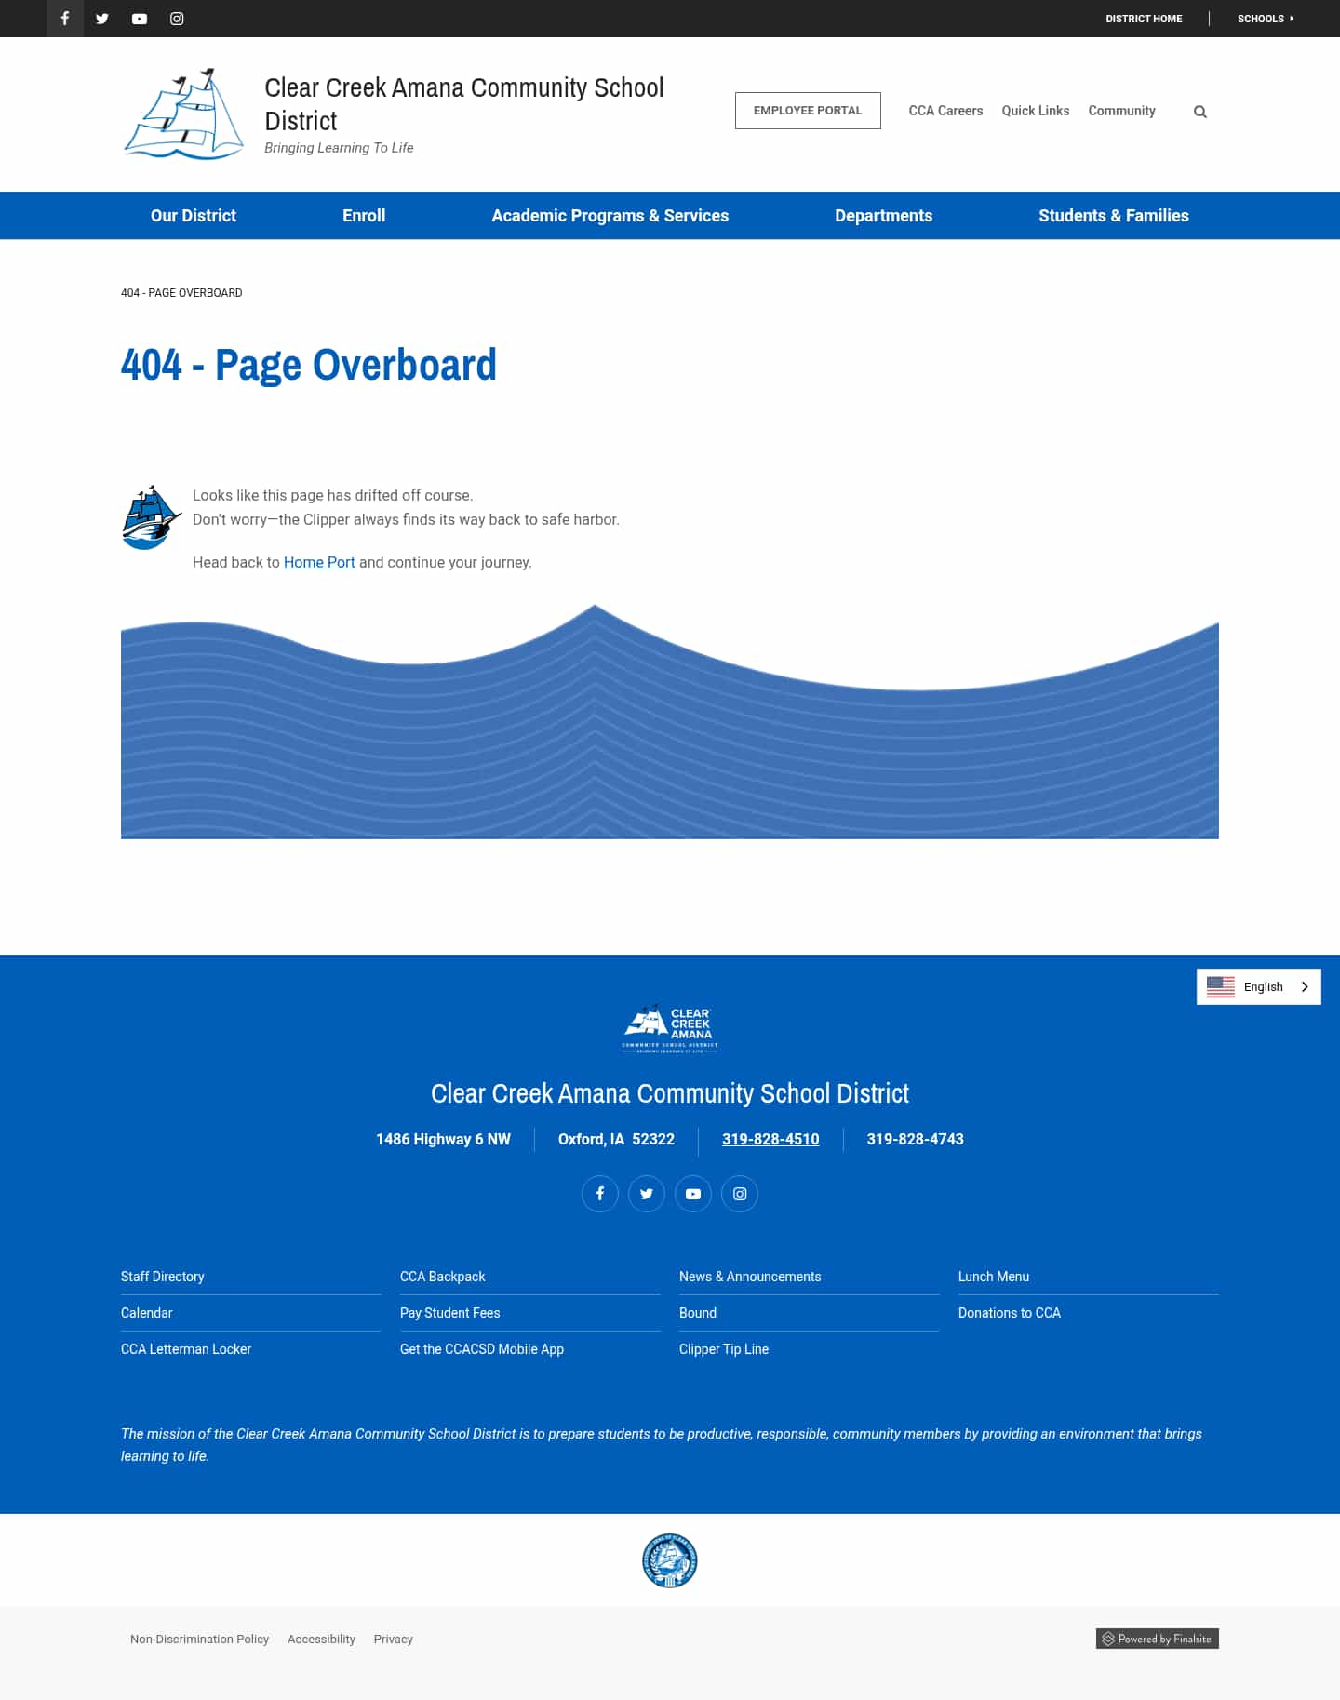Screen dimensions: 1340x1700
Task: Call 319-828-4510 phone link
Action: (770, 1139)
